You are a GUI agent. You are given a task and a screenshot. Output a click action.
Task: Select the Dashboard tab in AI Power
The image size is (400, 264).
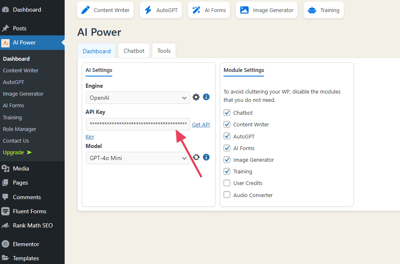point(97,51)
